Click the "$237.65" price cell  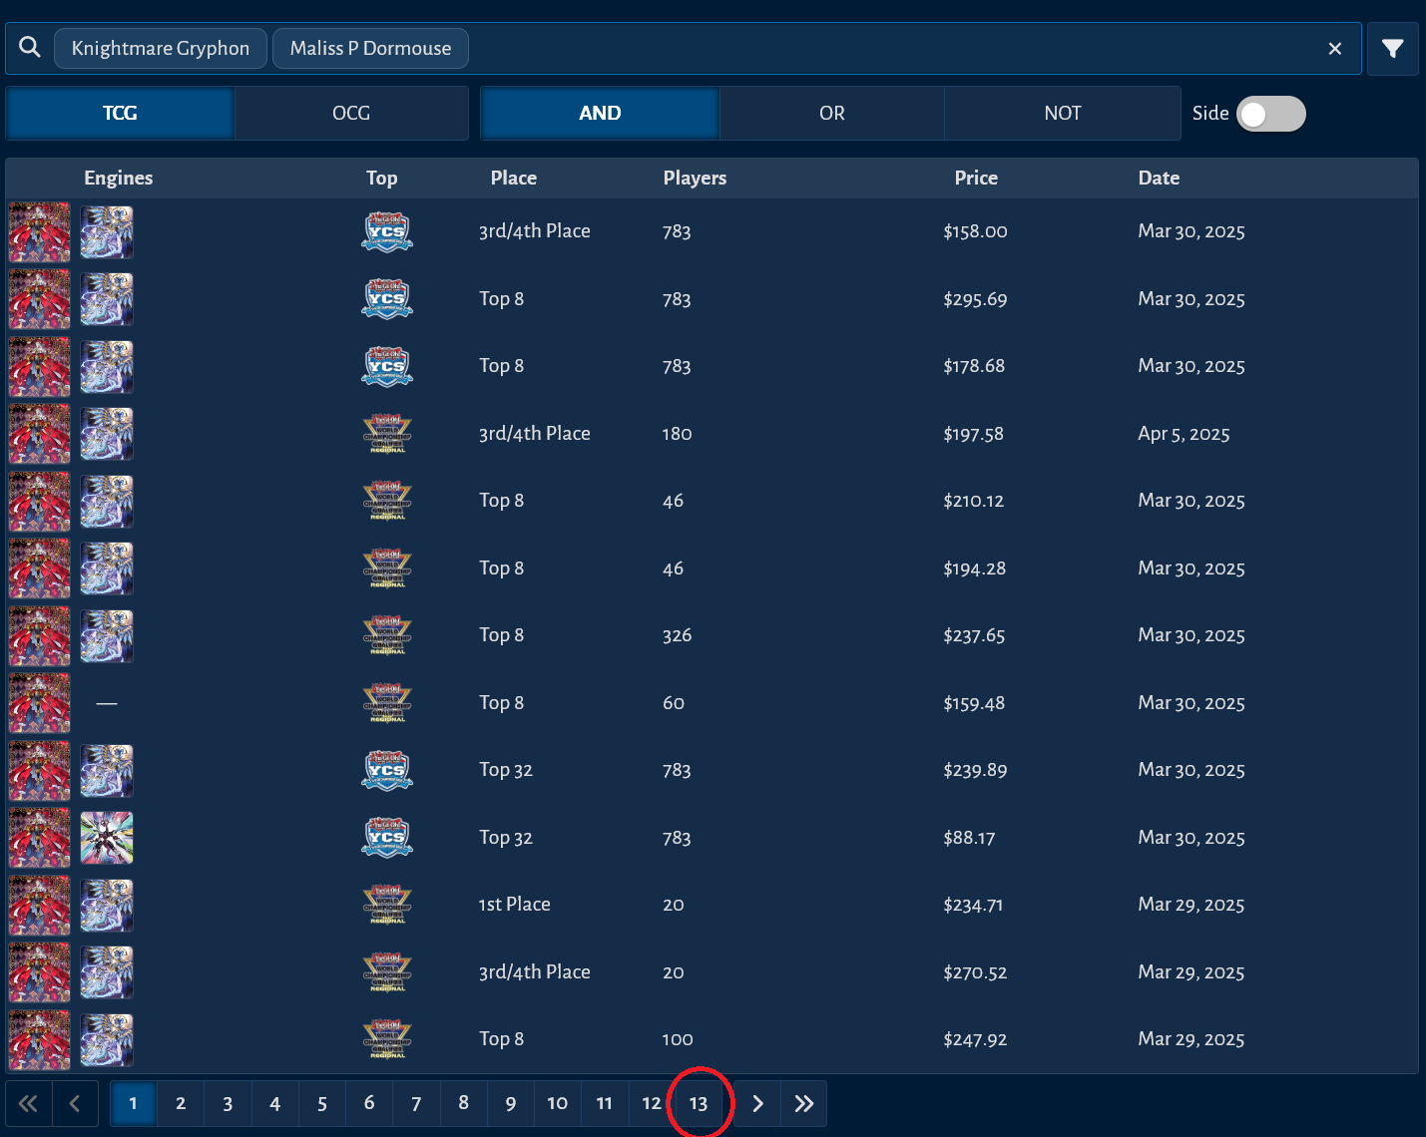click(x=974, y=635)
